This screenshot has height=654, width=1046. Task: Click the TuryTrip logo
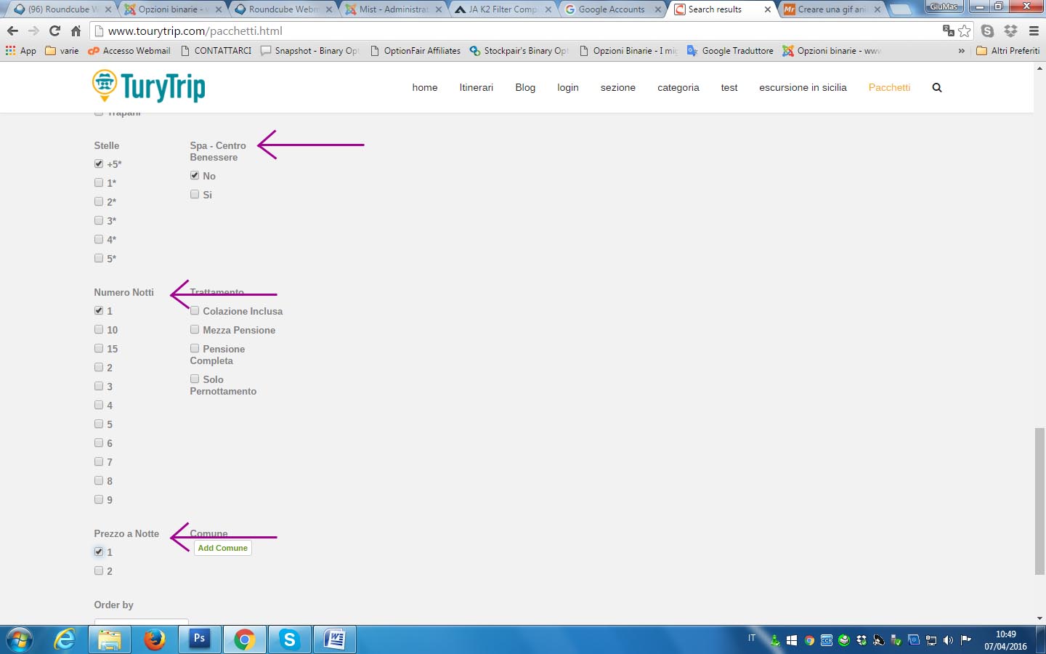pyautogui.click(x=149, y=86)
